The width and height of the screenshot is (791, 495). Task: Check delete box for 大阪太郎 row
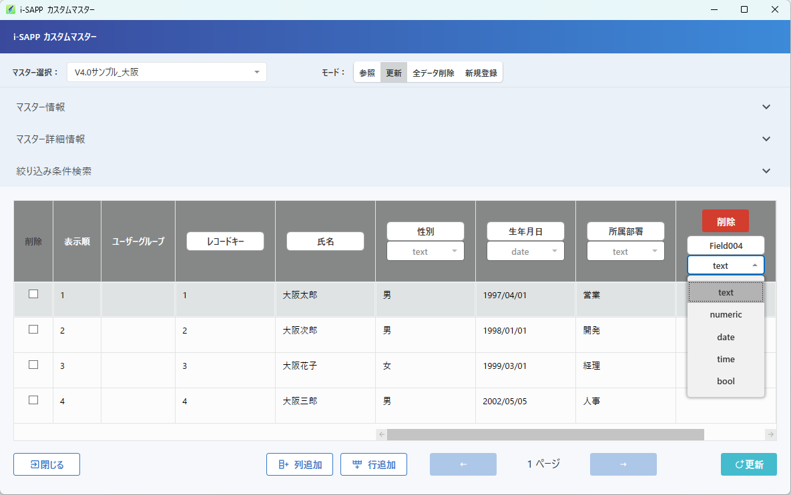point(33,294)
